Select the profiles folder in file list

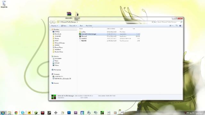[x=109, y=32]
